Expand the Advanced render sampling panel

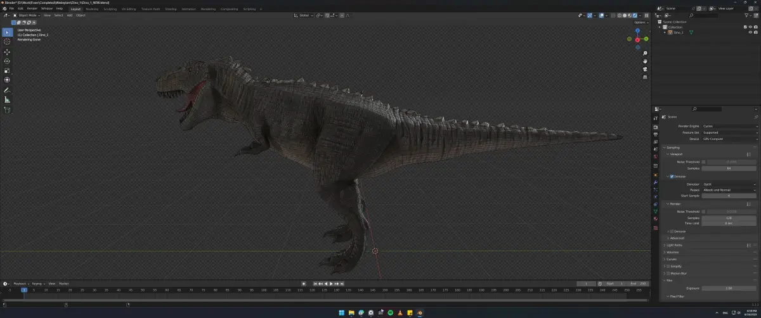[676, 238]
